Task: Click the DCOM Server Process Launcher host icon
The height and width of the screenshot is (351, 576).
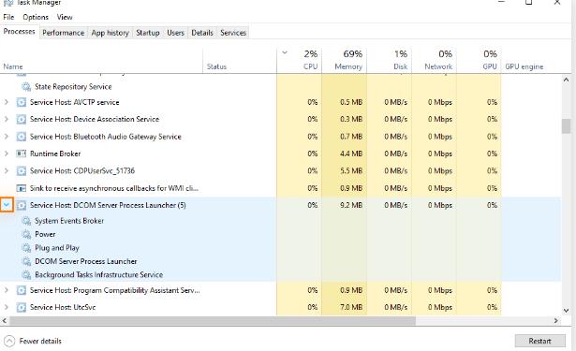Action: tap(22, 205)
